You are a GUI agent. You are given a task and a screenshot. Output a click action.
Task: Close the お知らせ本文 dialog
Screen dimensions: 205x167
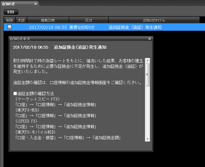[149, 39]
